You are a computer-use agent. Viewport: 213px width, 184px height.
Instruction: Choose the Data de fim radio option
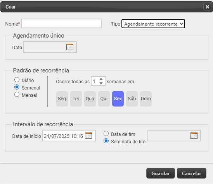point(106,134)
